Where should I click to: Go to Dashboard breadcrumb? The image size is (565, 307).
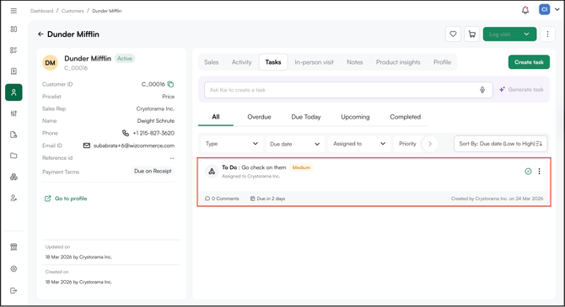42,11
